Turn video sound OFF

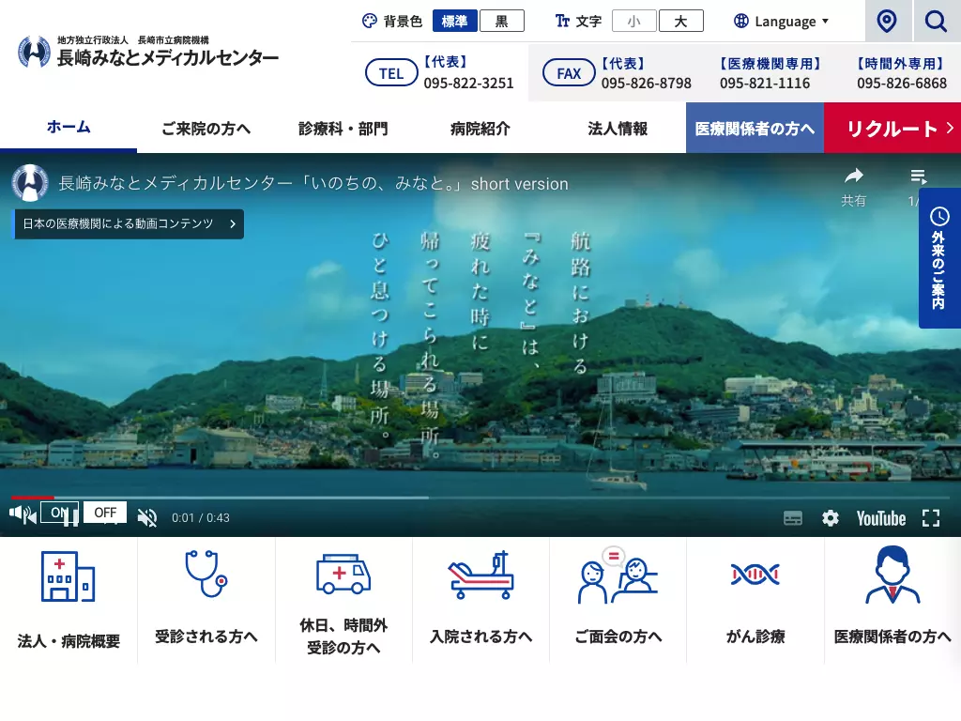click(x=105, y=513)
